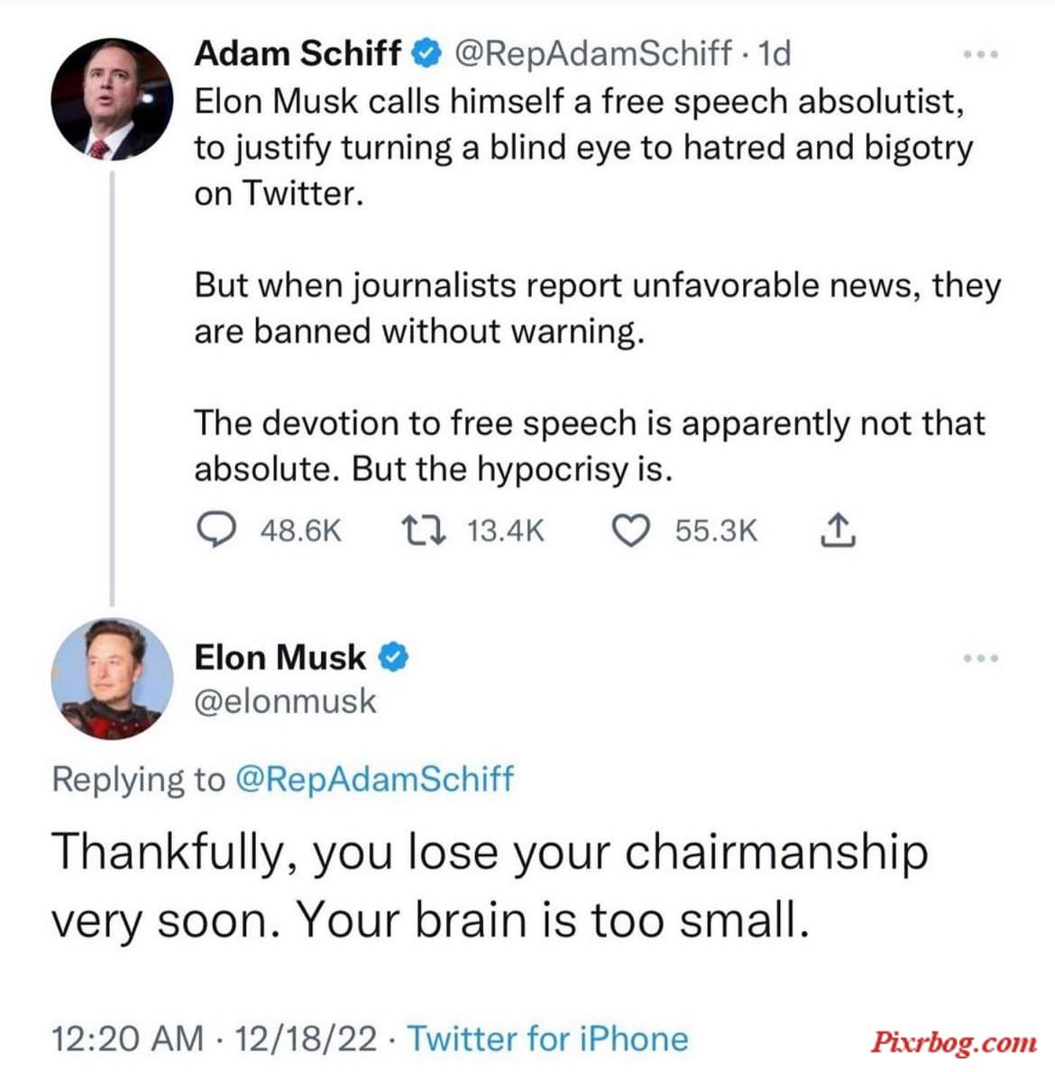
Task: Click the 1d timestamp on Schiff's tweet
Action: pos(775,53)
